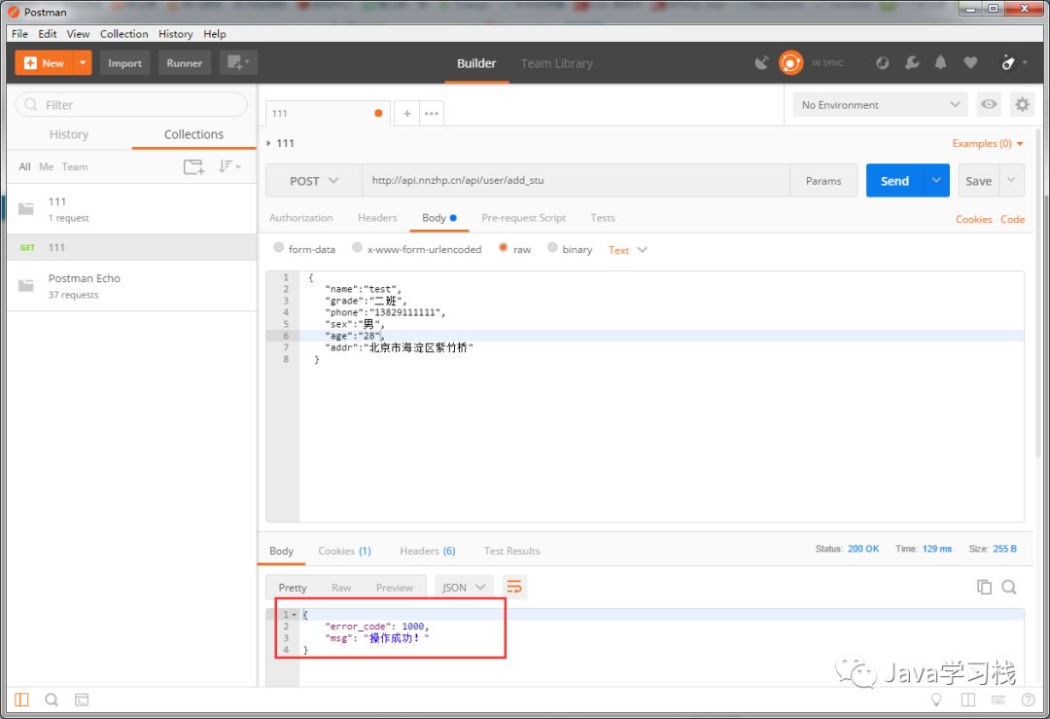Expand the 111 request name triangle

point(269,143)
